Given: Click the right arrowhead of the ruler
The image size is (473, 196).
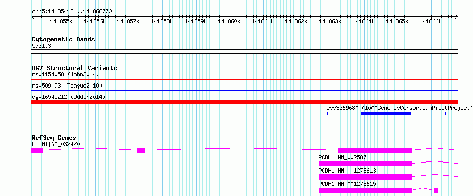Looking at the screenshot, I should [x=457, y=16].
